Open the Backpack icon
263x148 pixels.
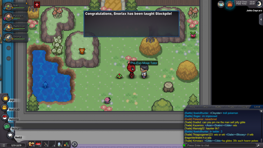tap(4, 108)
